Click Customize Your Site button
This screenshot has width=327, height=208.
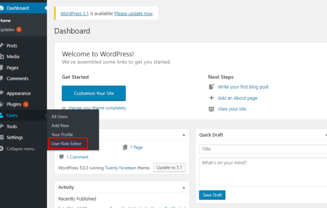(x=94, y=93)
